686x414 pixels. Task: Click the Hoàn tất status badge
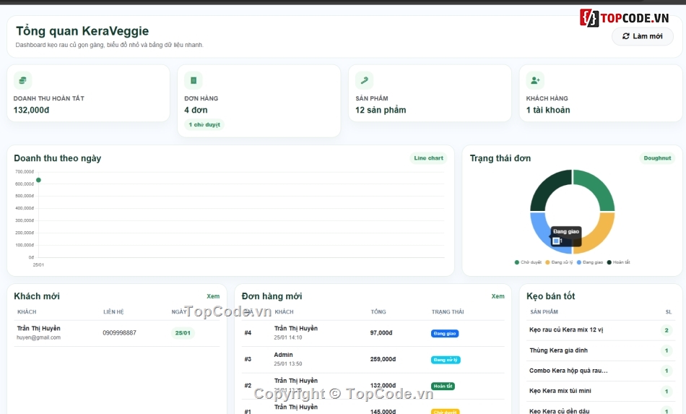pos(443,386)
